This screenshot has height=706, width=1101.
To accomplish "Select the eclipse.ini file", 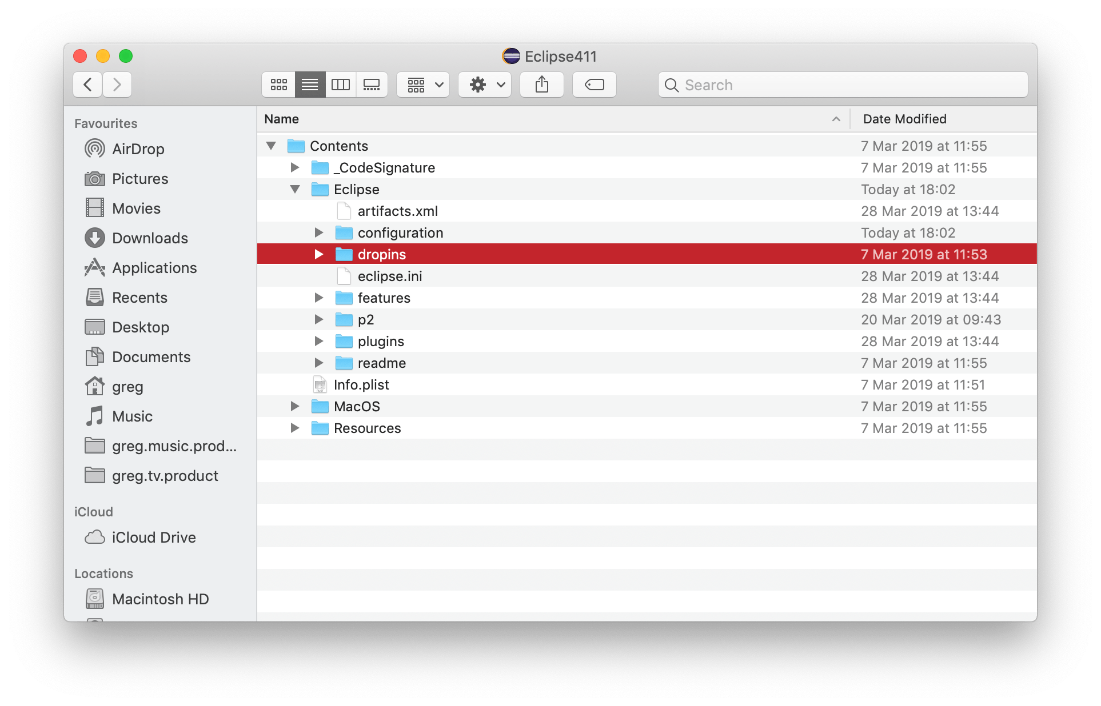I will pyautogui.click(x=390, y=276).
